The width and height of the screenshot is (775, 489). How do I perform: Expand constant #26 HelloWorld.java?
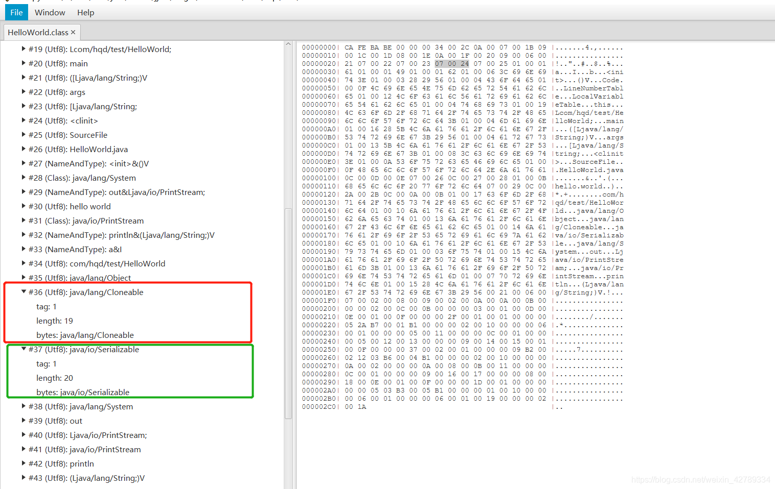24,149
